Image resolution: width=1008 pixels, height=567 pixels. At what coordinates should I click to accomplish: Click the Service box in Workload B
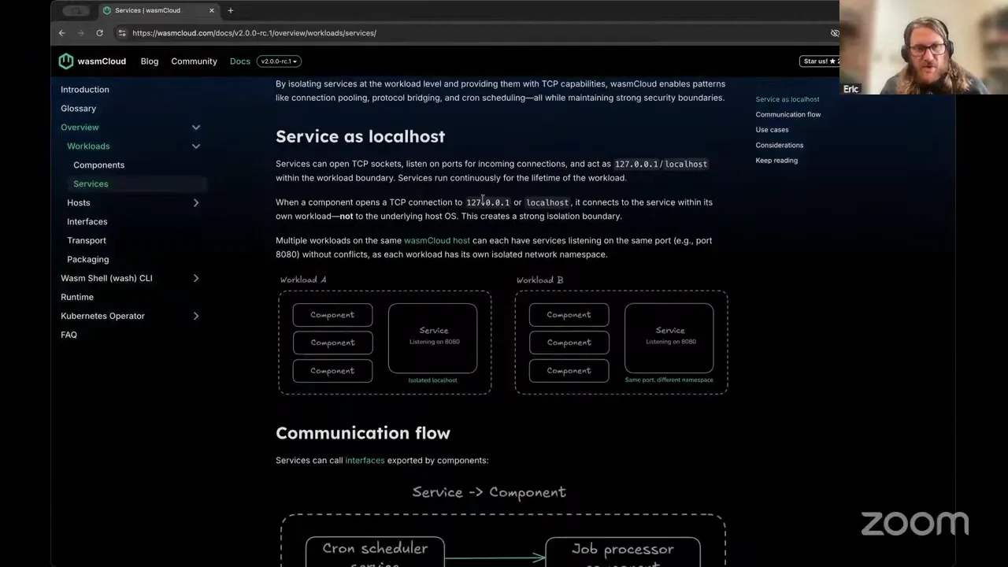669,339
